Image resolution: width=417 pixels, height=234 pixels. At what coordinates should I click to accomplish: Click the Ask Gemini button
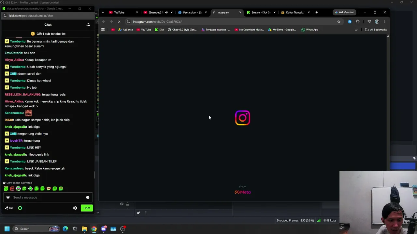coord(344,12)
